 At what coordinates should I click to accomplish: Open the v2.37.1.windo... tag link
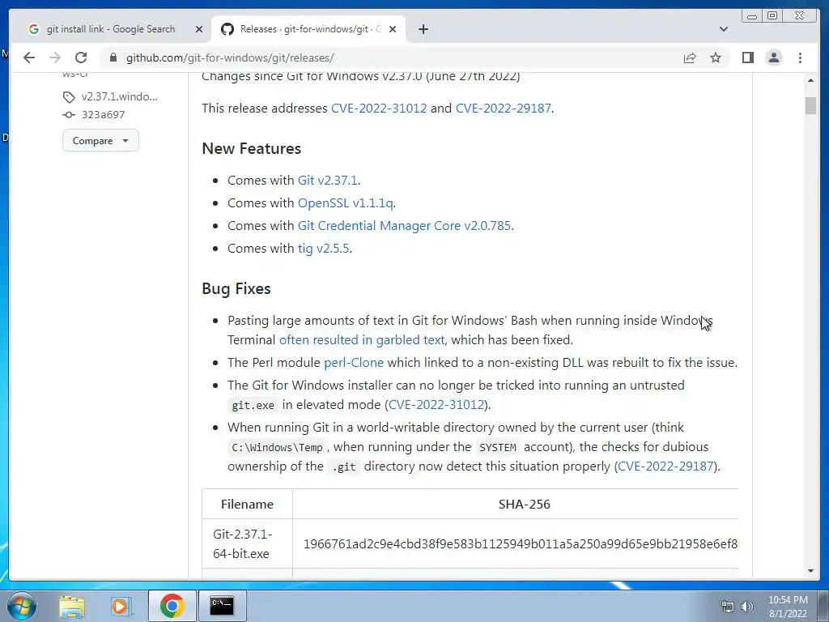120,97
